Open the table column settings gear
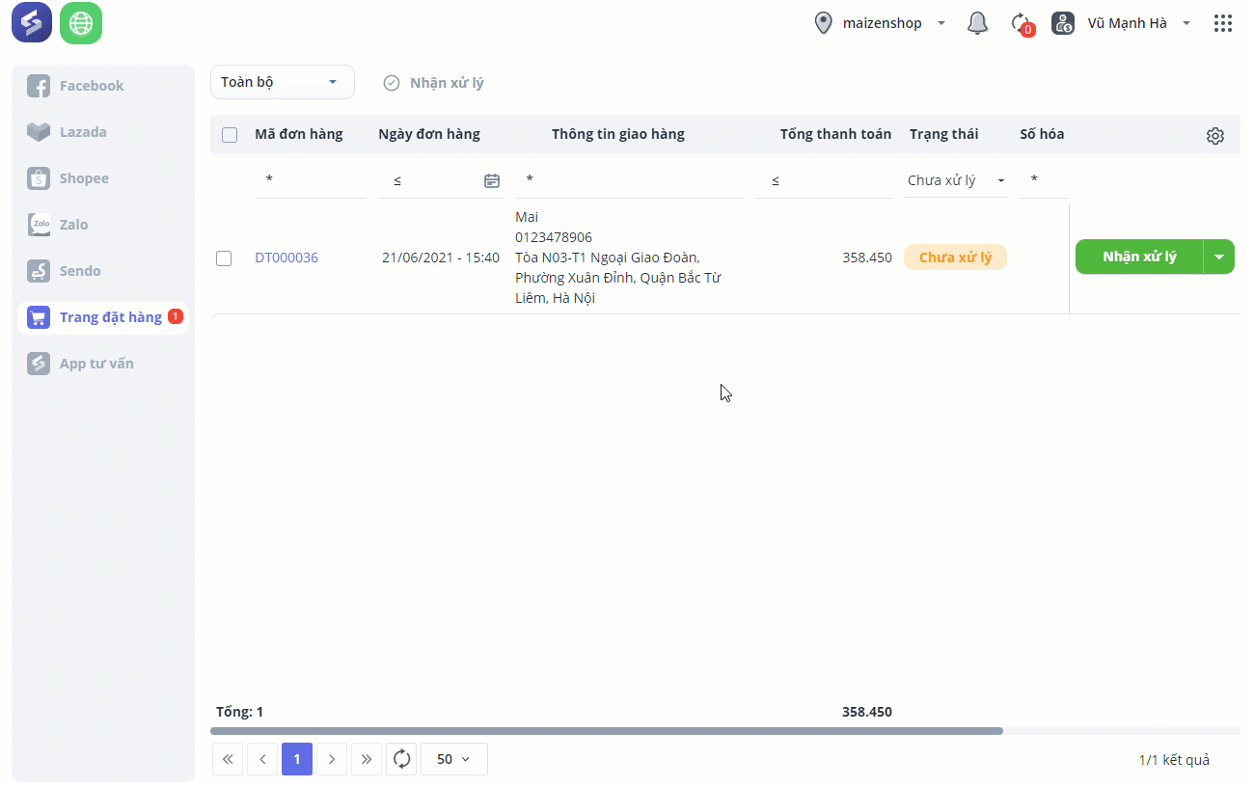The image size is (1254, 787). click(1215, 136)
